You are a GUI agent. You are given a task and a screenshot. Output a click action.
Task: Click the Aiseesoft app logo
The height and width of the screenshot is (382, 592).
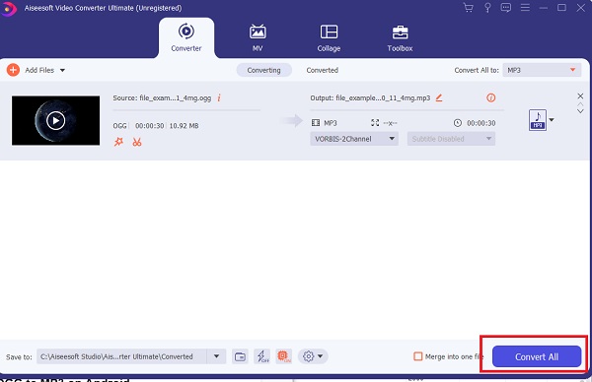(x=8, y=8)
